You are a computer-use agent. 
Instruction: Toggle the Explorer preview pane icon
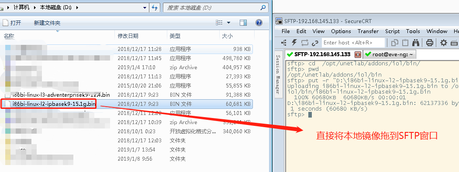(x=243, y=23)
